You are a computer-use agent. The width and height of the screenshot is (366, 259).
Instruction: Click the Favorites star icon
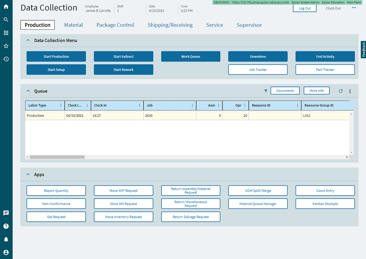[6, 46]
